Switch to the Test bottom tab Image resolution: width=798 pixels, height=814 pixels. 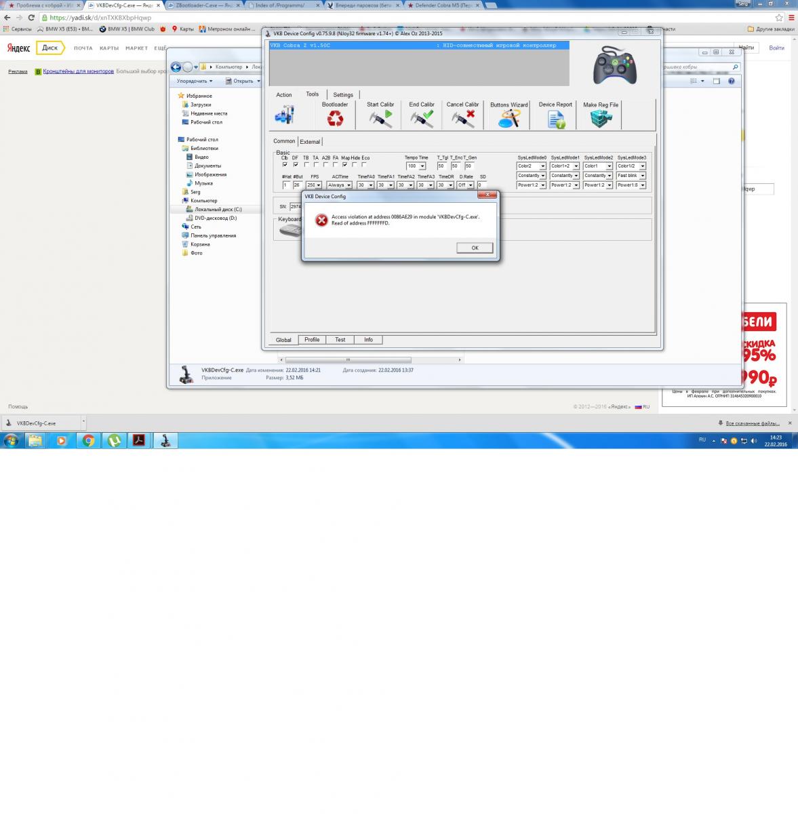coord(340,340)
